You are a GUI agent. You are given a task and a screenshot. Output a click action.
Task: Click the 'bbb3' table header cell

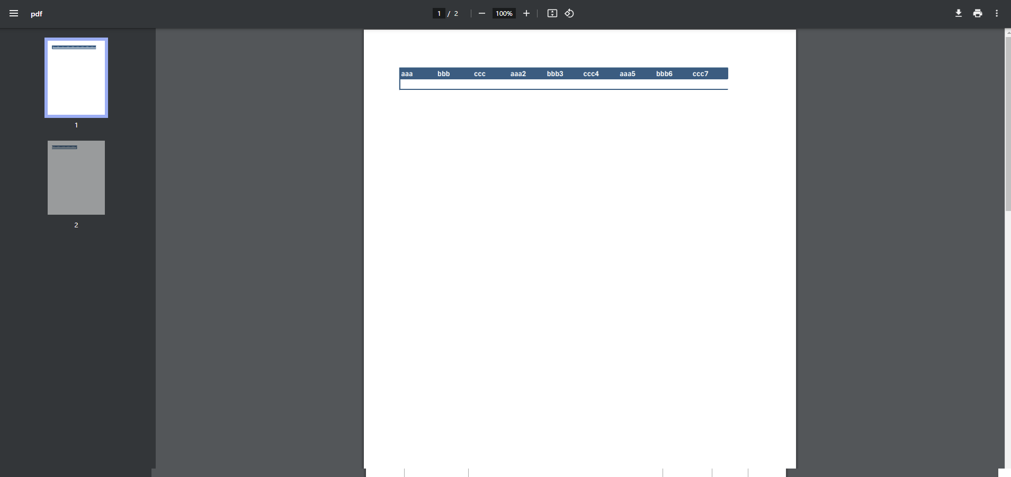(x=554, y=74)
